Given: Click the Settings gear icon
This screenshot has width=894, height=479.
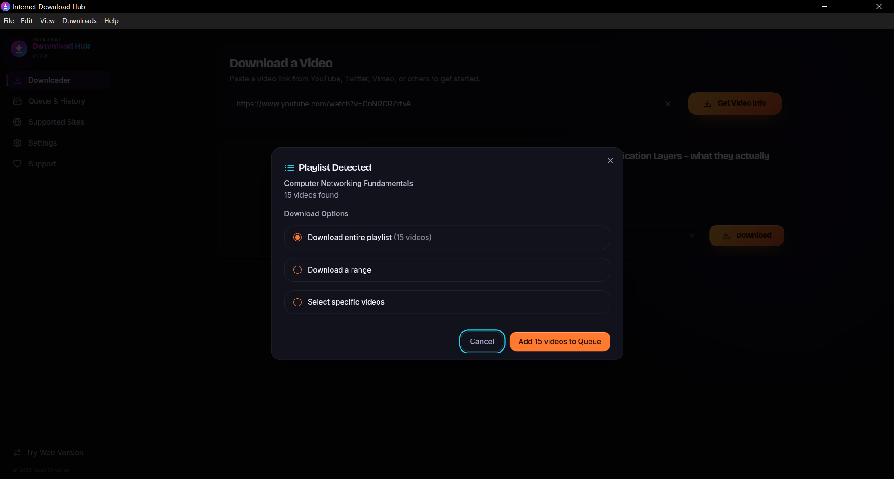Looking at the screenshot, I should tap(17, 143).
